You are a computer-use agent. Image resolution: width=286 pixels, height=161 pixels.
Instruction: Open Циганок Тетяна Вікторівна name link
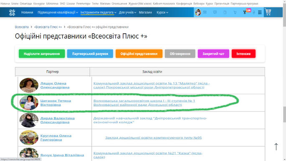click(56, 103)
